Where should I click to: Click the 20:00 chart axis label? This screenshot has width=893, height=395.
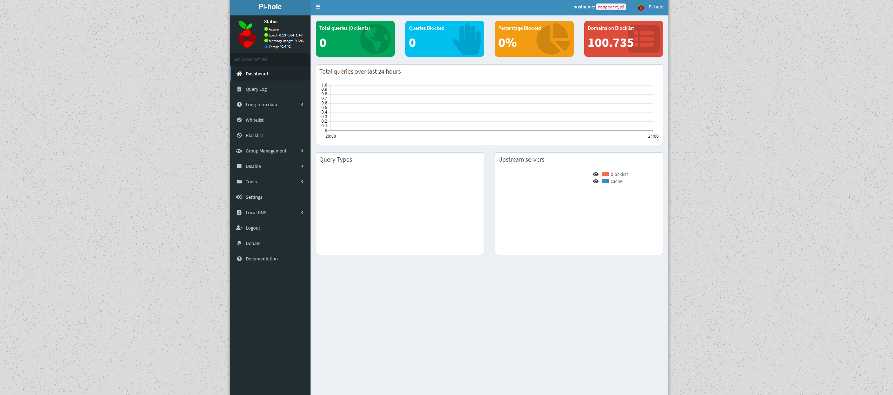331,136
